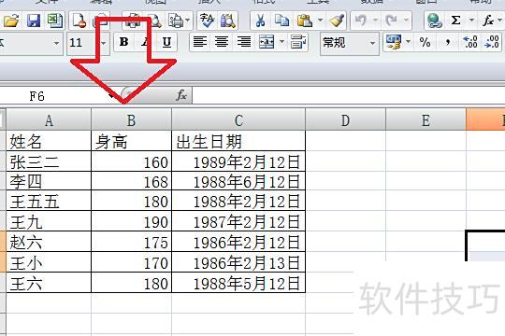Select the cell containing 王小
The height and width of the screenshot is (336, 505).
[x=49, y=262]
